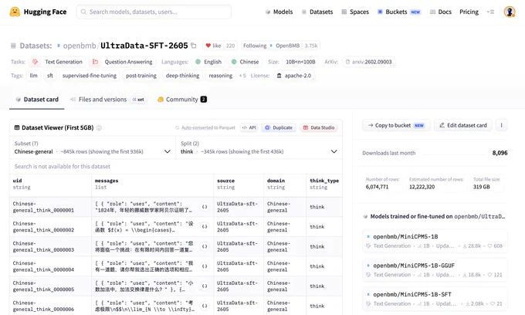Go to Models in top navigation
525x315 pixels.
[x=279, y=12]
